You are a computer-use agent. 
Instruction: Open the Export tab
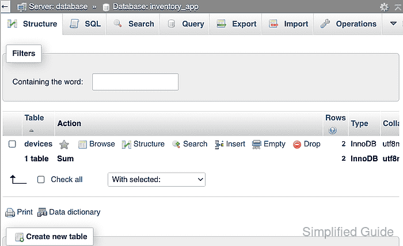[236, 24]
